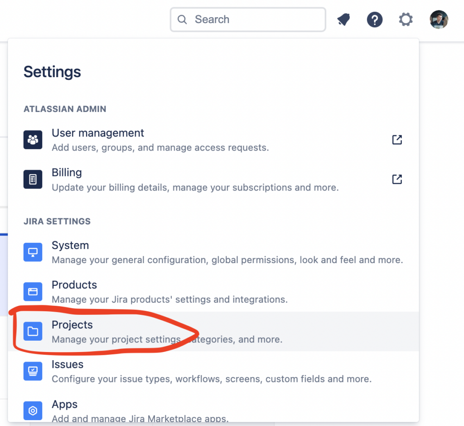464x426 pixels.
Task: Click the 'JIRA SETTINGS' section label
Action: [x=57, y=221]
